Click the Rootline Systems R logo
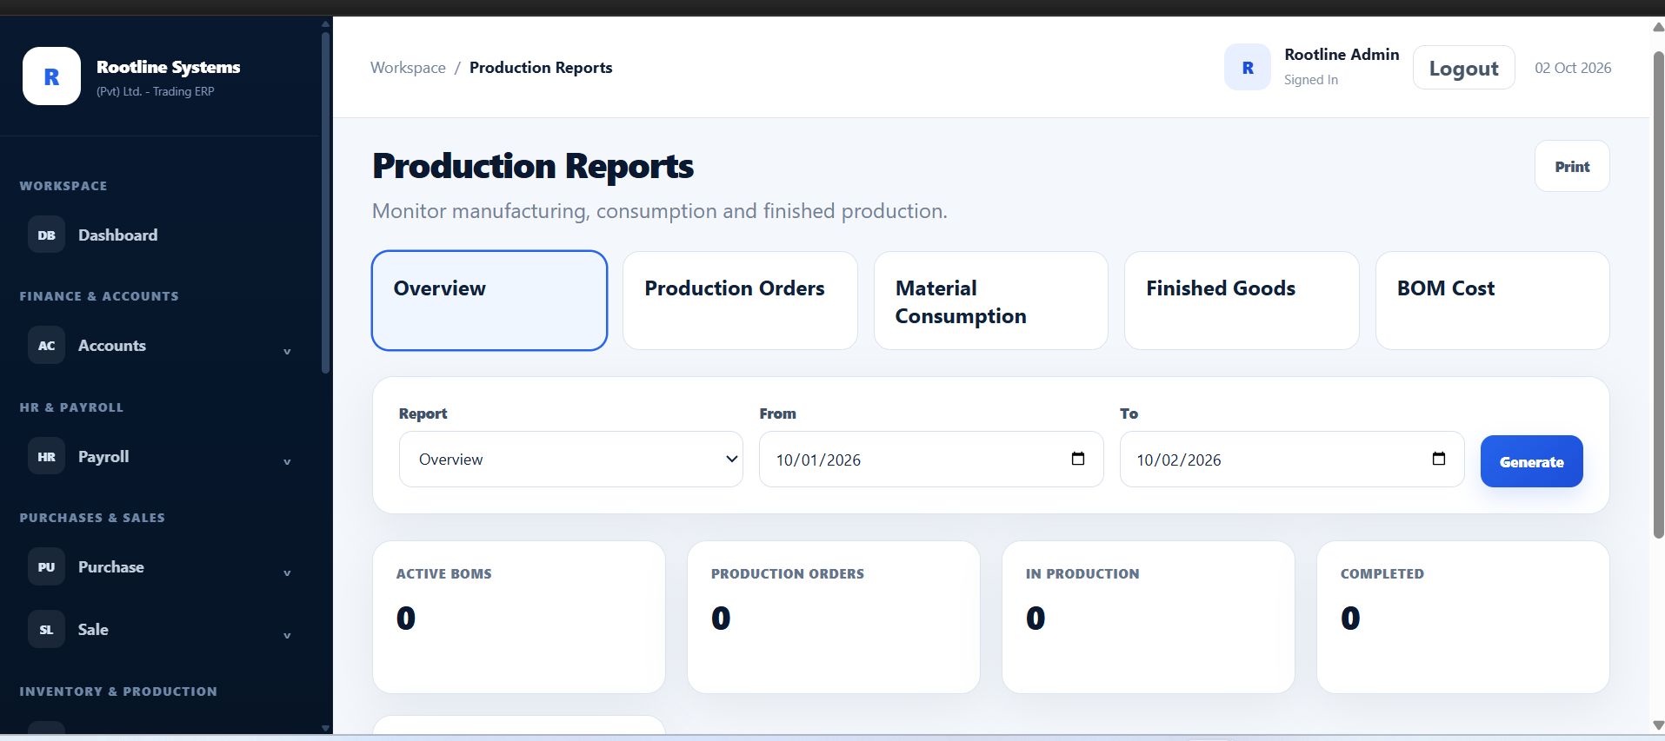The height and width of the screenshot is (741, 1665). point(51,76)
